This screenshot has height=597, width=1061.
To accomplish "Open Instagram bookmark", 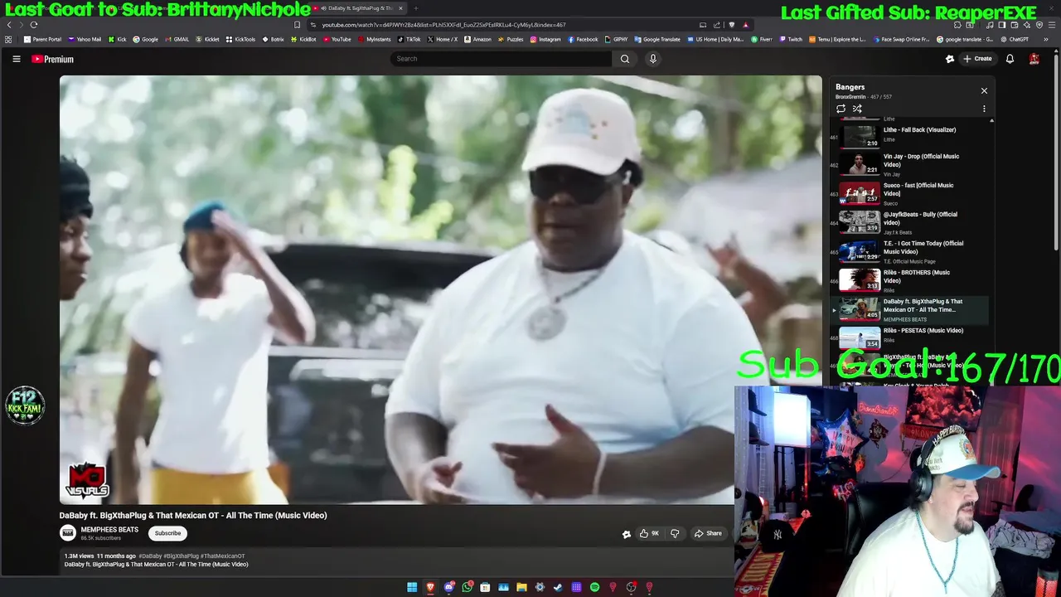I will click(x=545, y=39).
